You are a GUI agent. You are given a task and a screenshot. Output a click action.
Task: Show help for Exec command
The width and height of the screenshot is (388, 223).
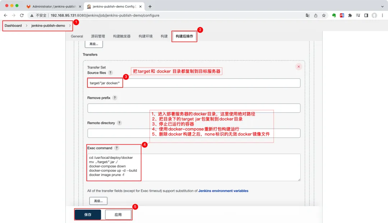[116, 148]
